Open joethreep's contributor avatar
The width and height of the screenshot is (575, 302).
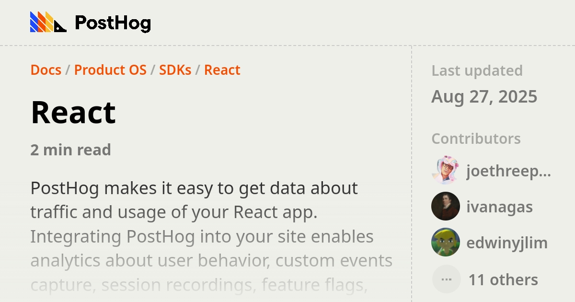point(446,171)
